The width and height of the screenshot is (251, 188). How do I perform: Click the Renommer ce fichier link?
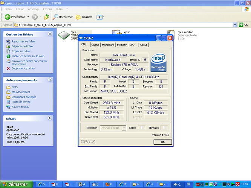coord(23,41)
